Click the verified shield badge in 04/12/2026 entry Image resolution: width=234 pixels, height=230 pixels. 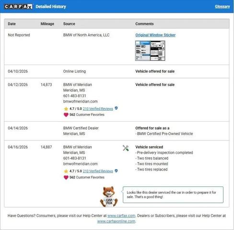point(116,108)
